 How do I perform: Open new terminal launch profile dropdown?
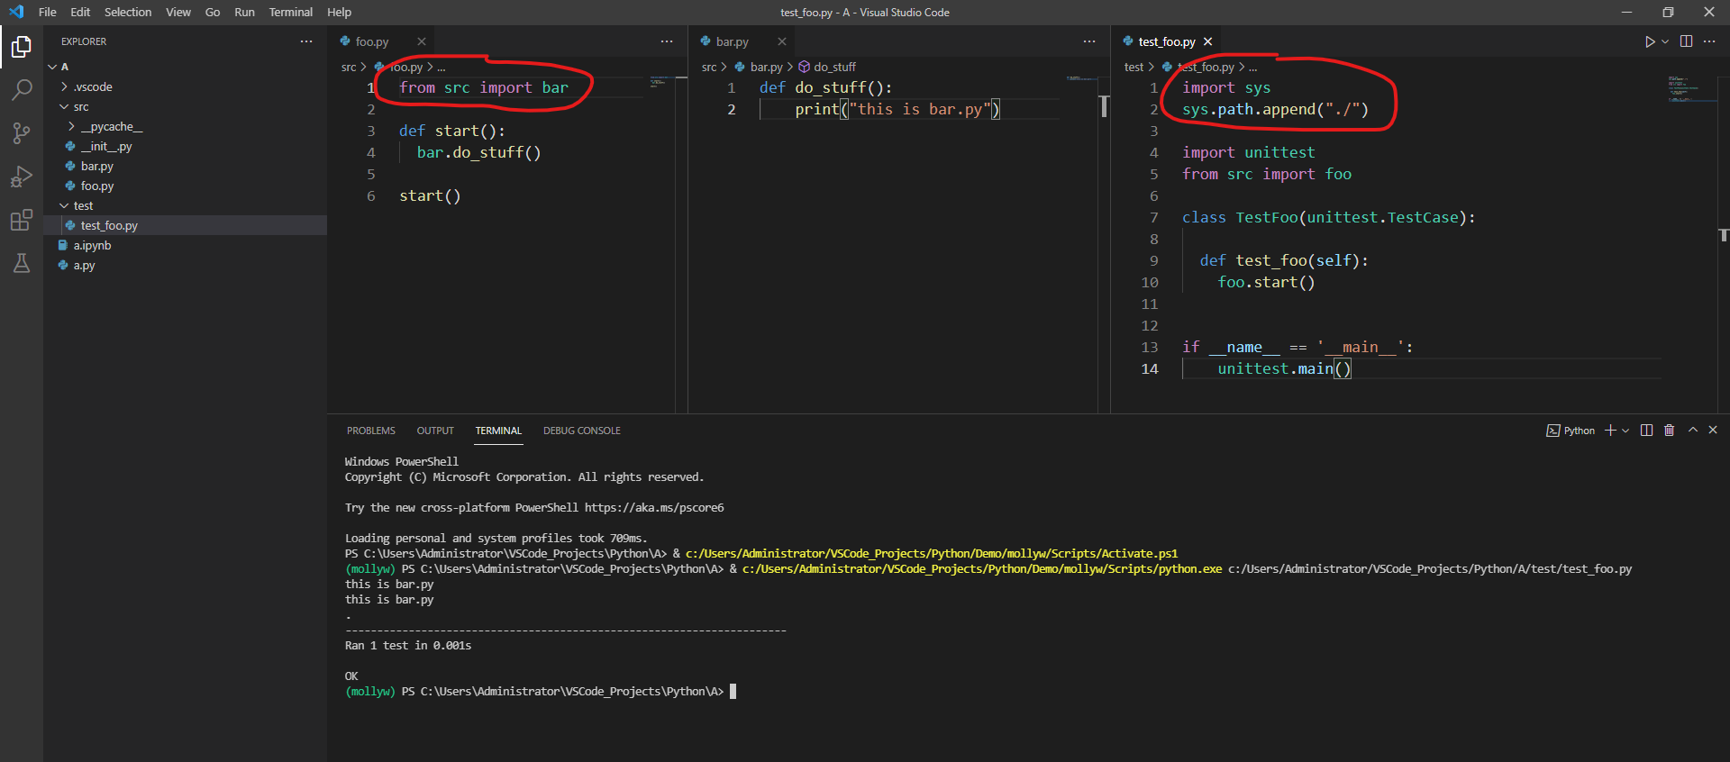pyautogui.click(x=1625, y=431)
